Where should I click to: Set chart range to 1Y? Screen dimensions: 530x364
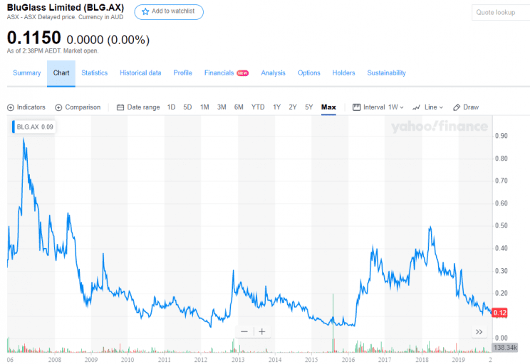pos(277,107)
